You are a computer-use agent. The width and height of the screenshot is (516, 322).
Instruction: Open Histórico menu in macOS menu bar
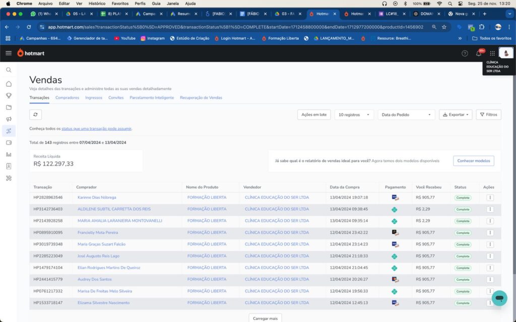tap(97, 4)
